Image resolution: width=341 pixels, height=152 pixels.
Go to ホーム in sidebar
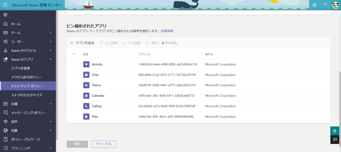click(x=16, y=24)
